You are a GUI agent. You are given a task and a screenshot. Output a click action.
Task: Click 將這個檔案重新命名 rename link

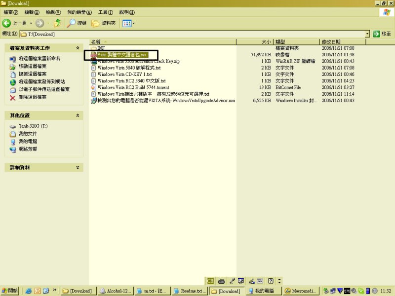(x=39, y=58)
